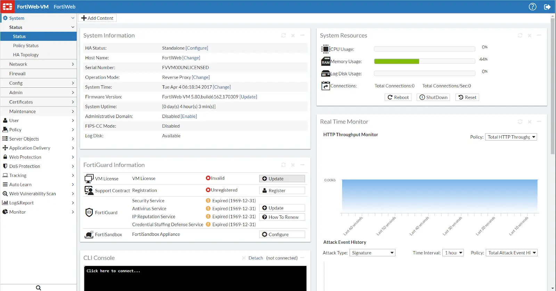
Task: Open the Web Vulnerability Scan menu
Action: [x=38, y=194]
